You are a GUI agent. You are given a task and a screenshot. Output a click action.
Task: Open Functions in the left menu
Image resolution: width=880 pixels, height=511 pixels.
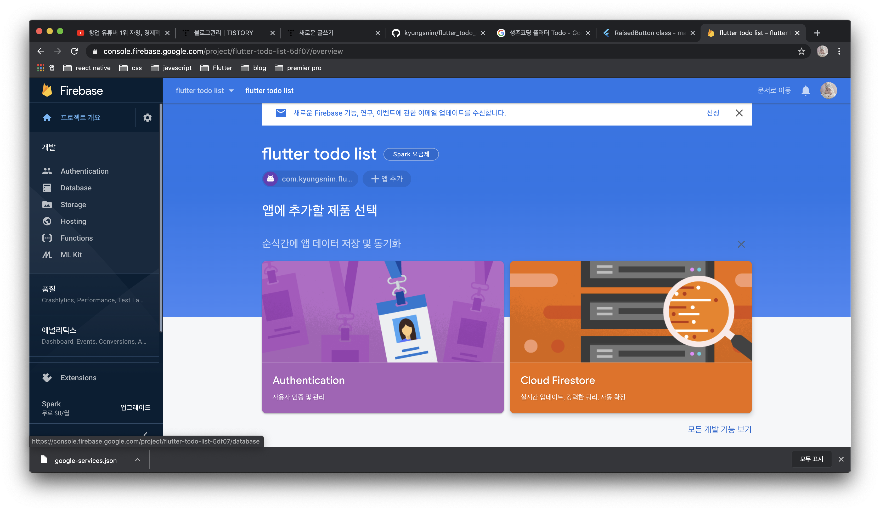pos(76,238)
